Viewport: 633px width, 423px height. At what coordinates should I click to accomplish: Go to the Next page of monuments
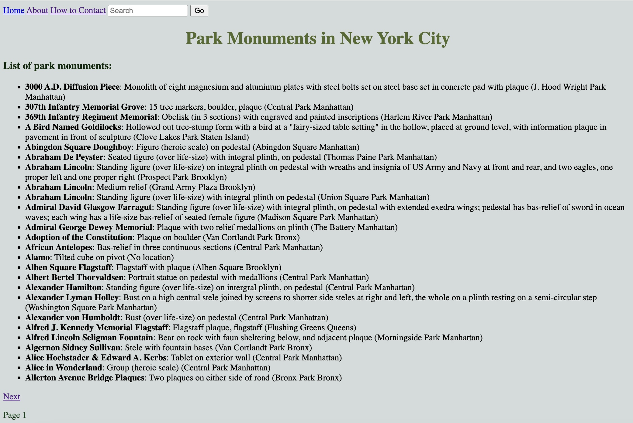(12, 397)
